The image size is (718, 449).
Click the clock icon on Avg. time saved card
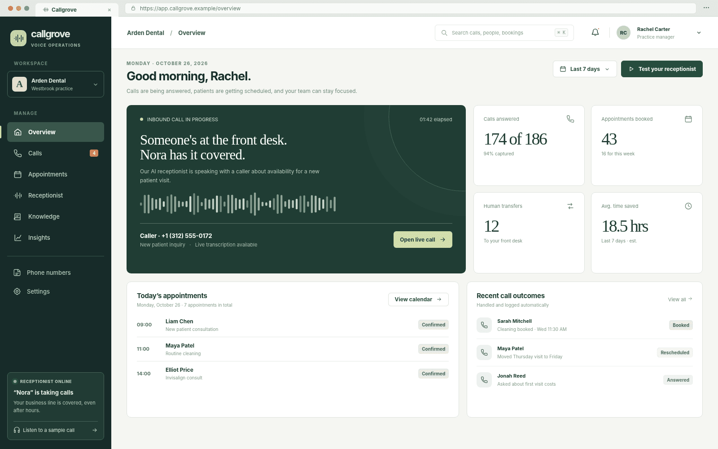tap(688, 206)
